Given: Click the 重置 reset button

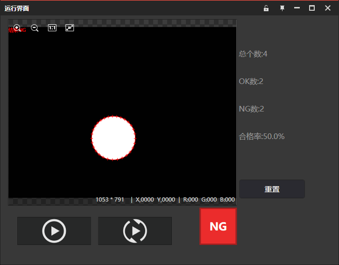Looking at the screenshot, I should pos(272,189).
